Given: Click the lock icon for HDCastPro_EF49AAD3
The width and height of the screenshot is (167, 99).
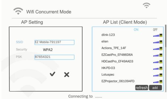Looking at the screenshot, I should (161, 62).
